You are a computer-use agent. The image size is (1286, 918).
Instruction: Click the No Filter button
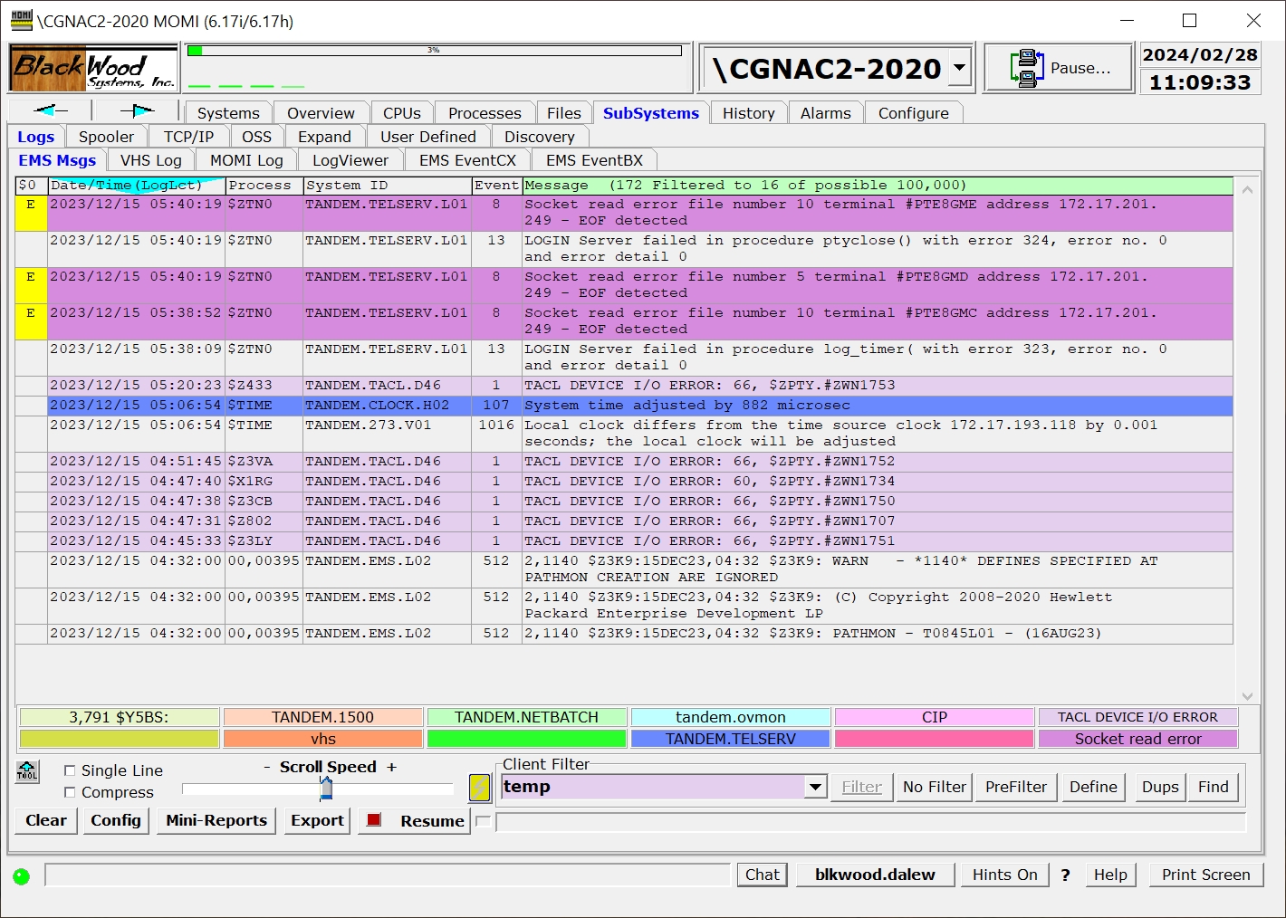(935, 787)
